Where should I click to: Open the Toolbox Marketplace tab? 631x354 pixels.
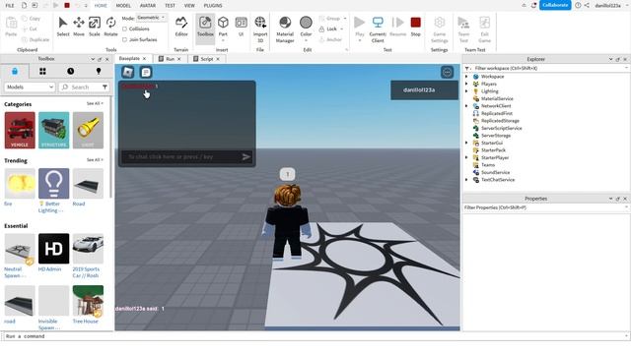15,71
